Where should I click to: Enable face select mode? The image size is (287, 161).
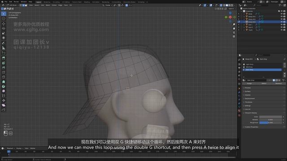point(26,5)
